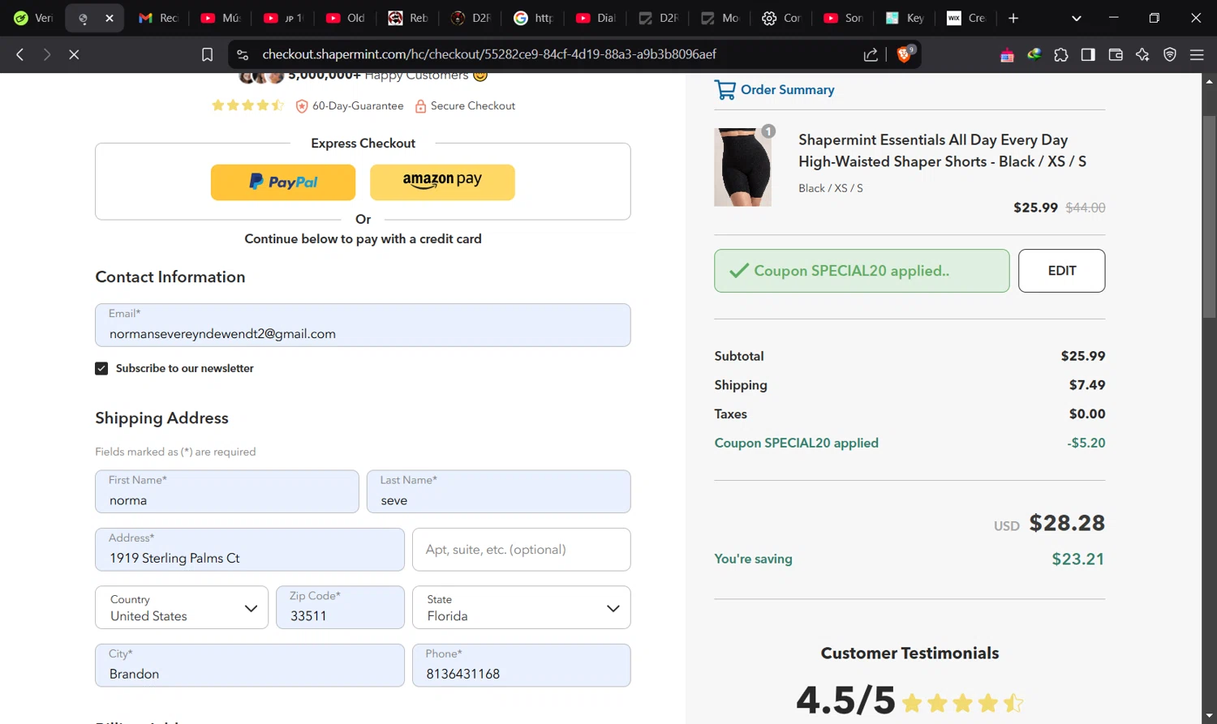This screenshot has height=724, width=1217.
Task: Click the City field
Action: pos(250,666)
